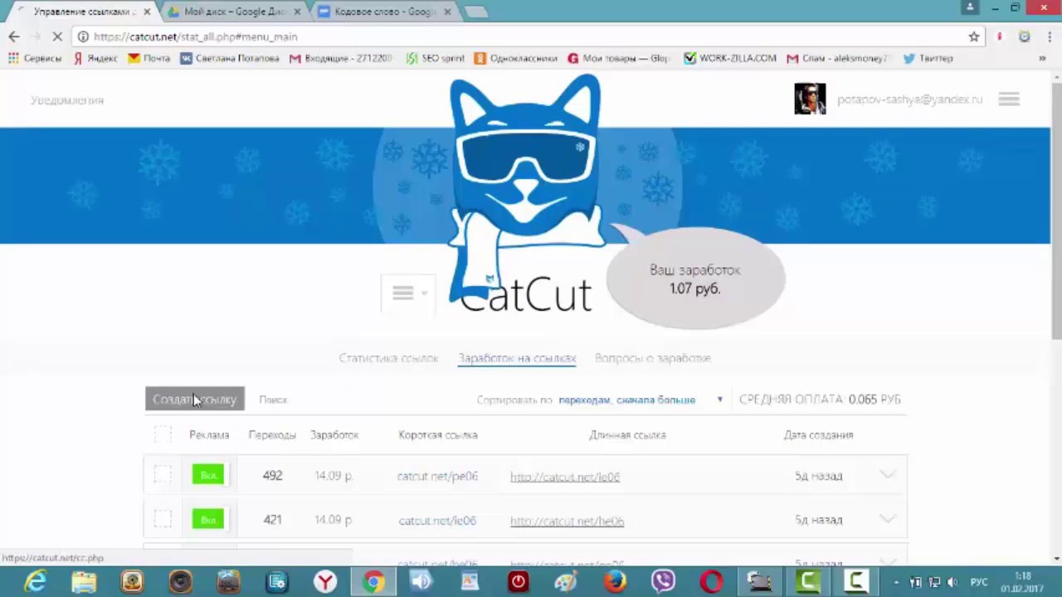Select the Управление ссылками tab
The width and height of the screenshot is (1062, 597).
83,12
